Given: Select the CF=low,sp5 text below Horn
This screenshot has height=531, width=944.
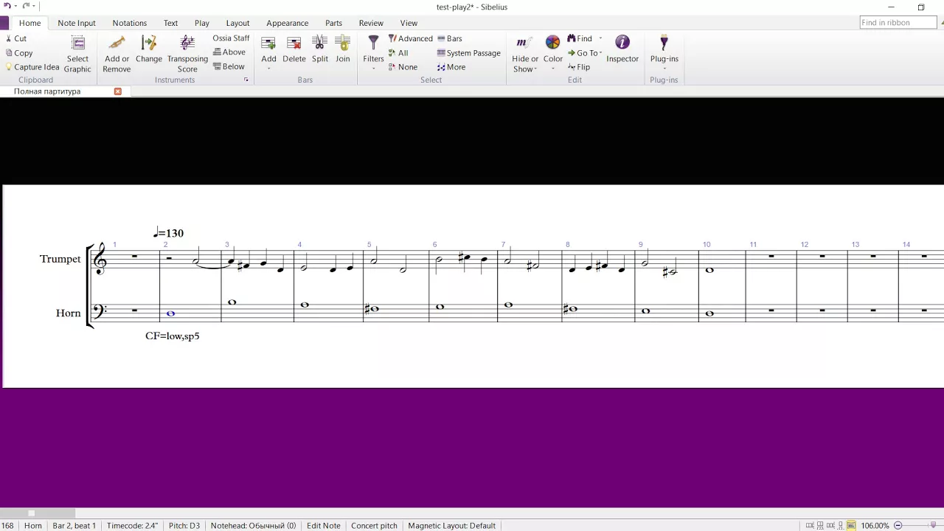Looking at the screenshot, I should point(173,336).
